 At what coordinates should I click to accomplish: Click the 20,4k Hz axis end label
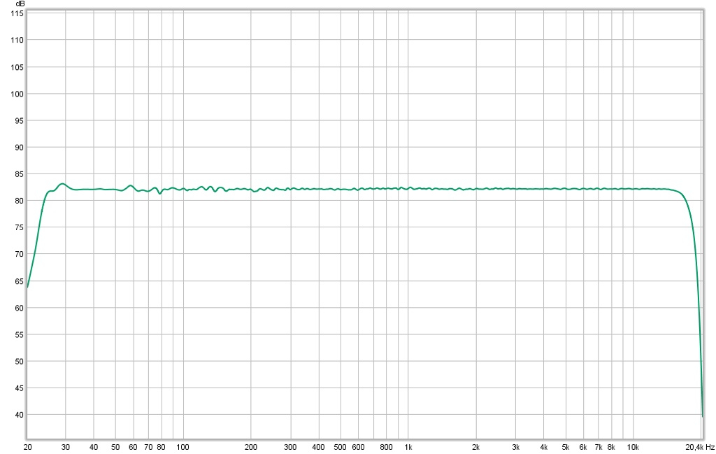(x=700, y=447)
